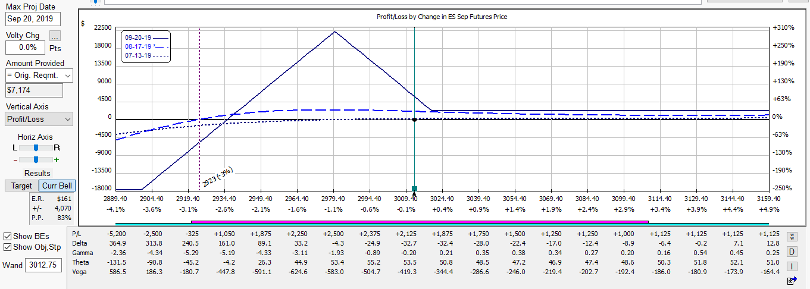The width and height of the screenshot is (810, 289).
Task: Click the x-axis percent label -1.1%
Action: click(333, 209)
